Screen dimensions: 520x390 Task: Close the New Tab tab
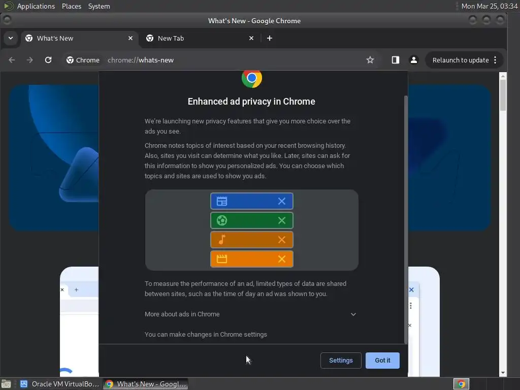click(x=251, y=38)
